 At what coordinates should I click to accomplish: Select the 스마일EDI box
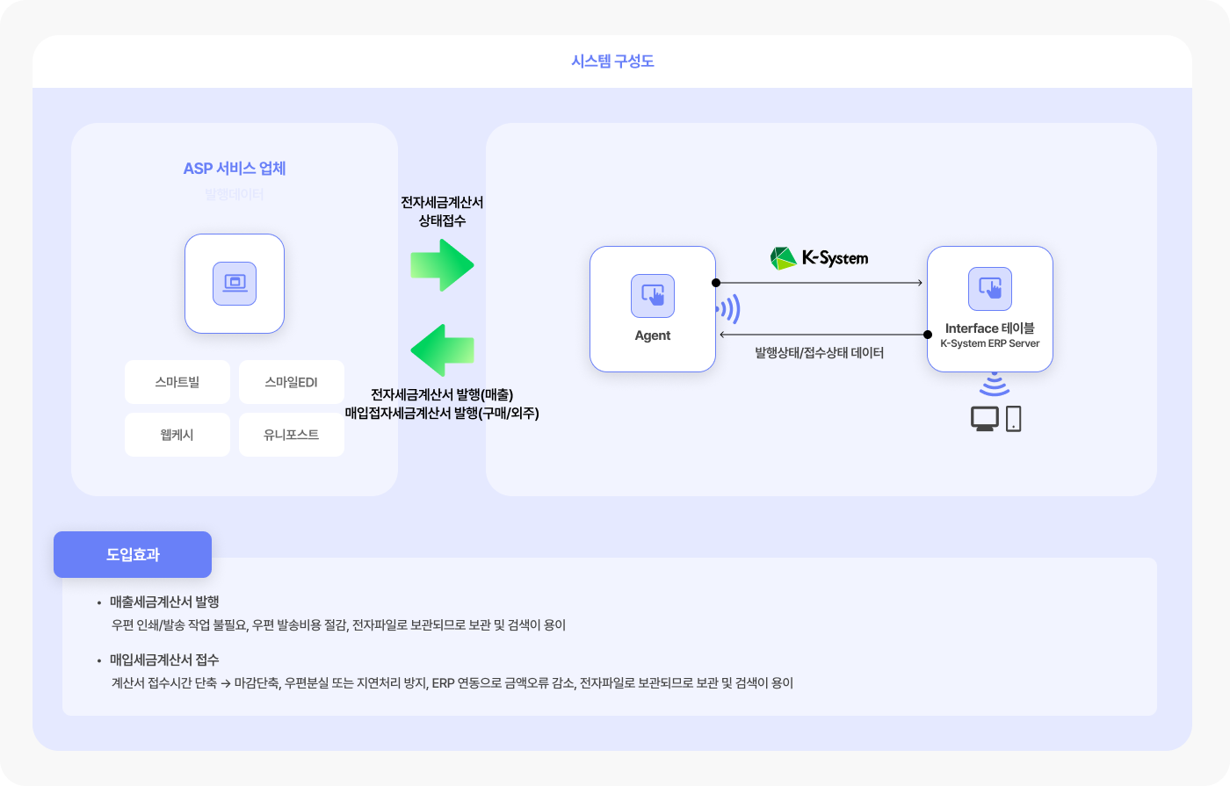click(x=292, y=382)
